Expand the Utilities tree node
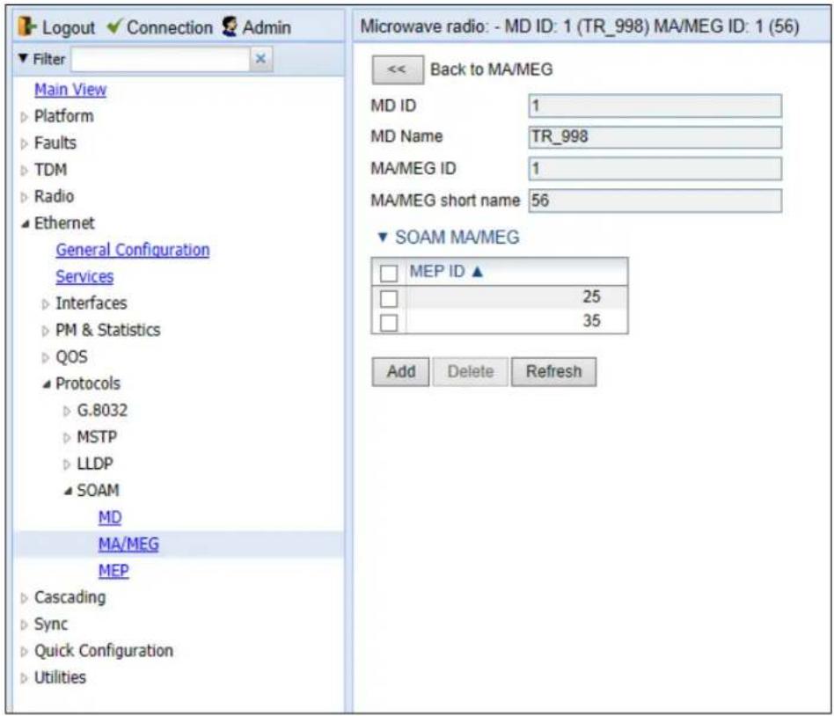Screen dimensions: 834x716 tap(24, 678)
